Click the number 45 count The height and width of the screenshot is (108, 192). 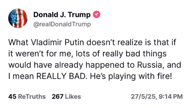(12, 96)
